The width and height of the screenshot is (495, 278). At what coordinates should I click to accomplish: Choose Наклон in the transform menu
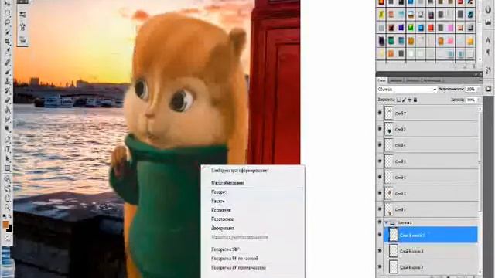pos(218,201)
